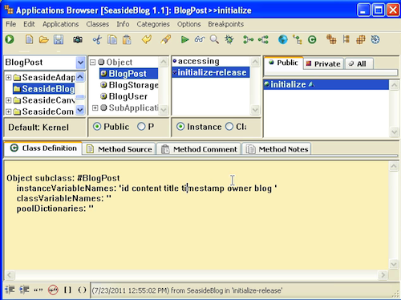The width and height of the screenshot is (401, 300).
Task: Click the open folder toolbar icon
Action: coord(44,40)
